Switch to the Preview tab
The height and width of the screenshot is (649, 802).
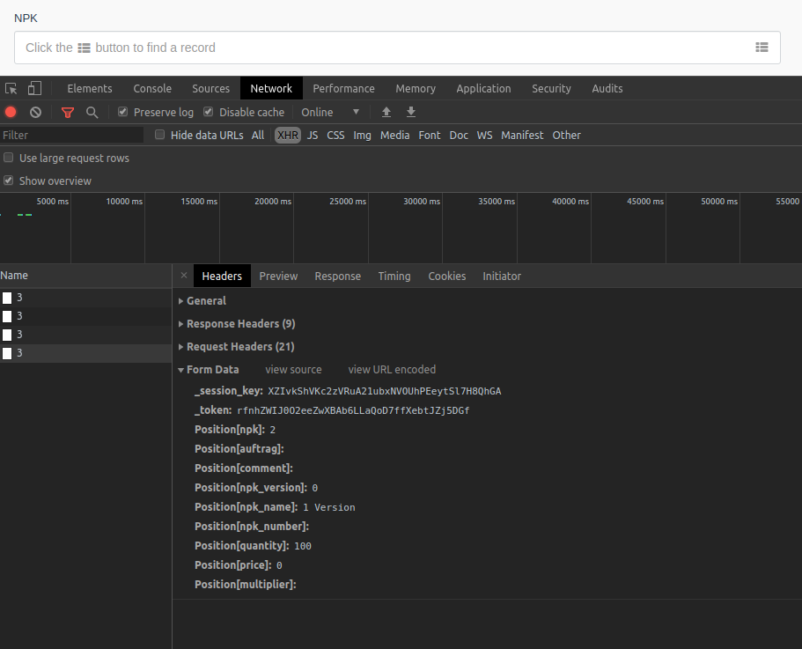click(x=278, y=276)
